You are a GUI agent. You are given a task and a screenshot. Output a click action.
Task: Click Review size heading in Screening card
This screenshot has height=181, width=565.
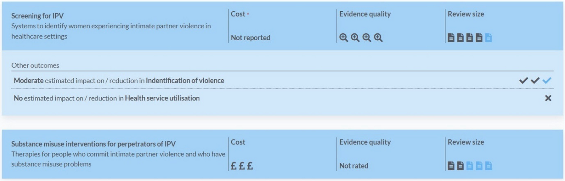point(466,14)
